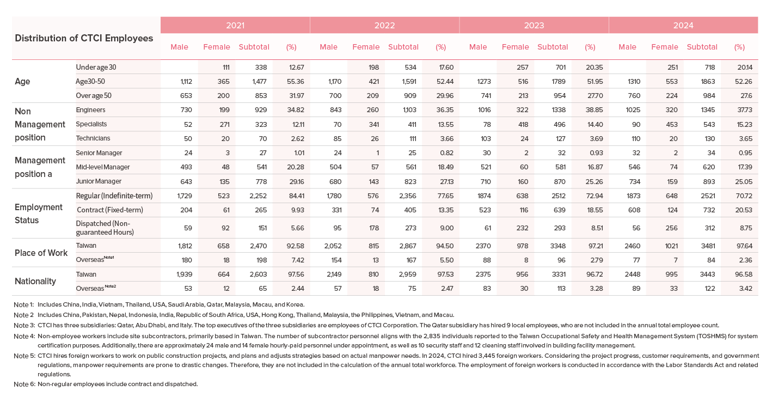Click the "Place of Work" category label
Viewport: 772px width, 409px height.
[41, 253]
